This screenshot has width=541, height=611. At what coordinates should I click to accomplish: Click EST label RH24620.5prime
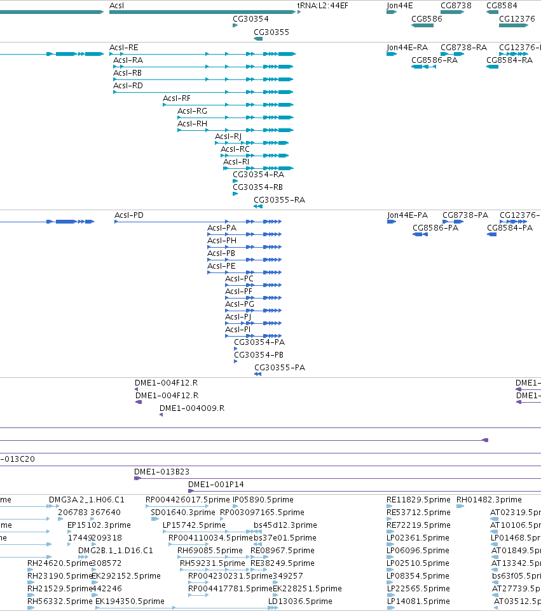click(x=60, y=563)
